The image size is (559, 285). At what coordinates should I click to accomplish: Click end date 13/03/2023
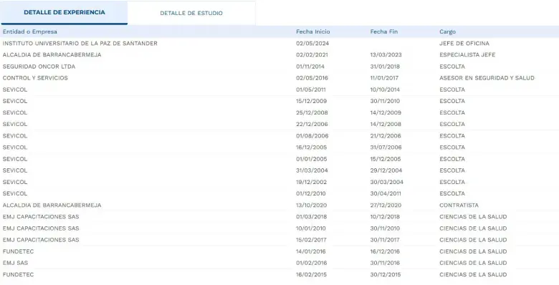click(386, 55)
